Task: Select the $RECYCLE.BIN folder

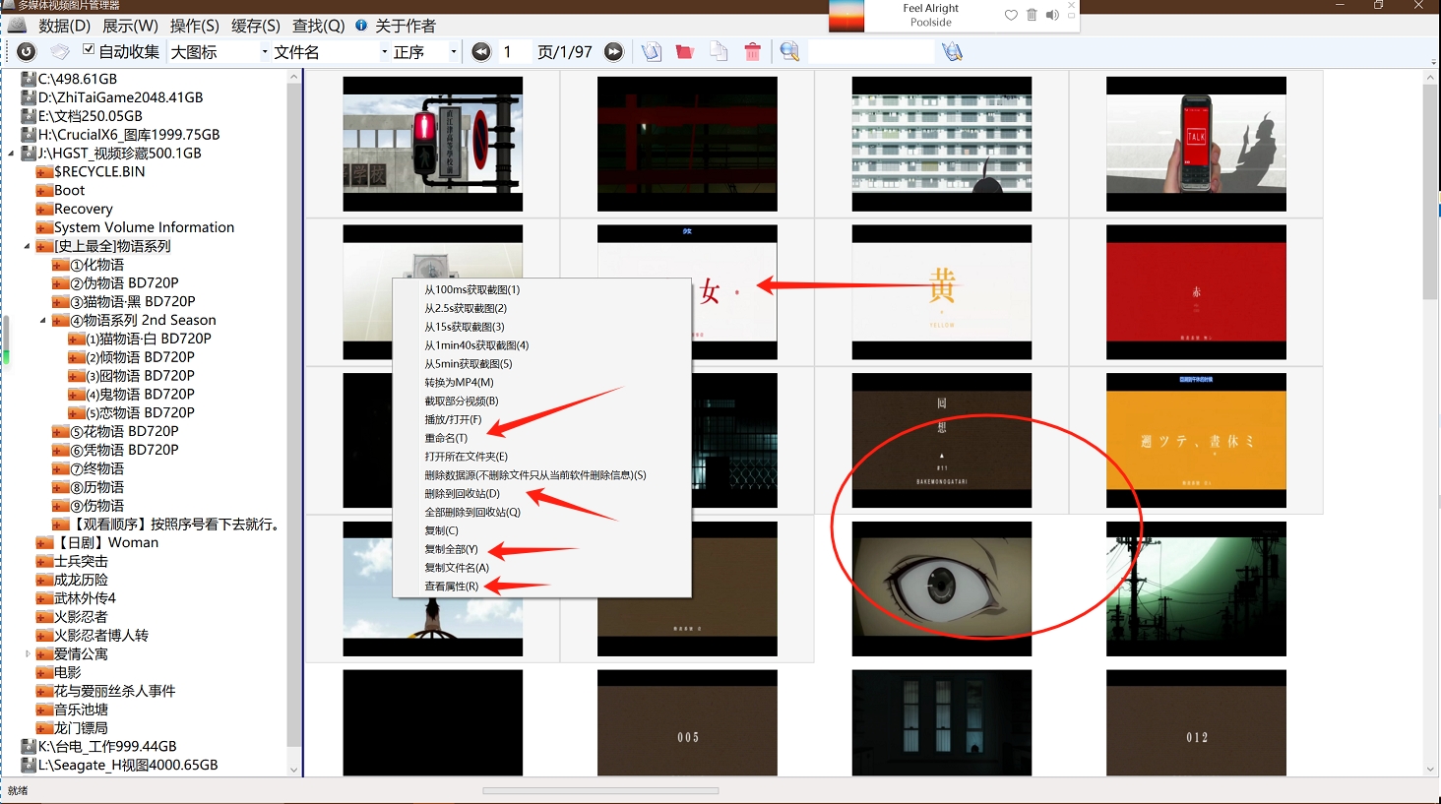Action: point(99,171)
